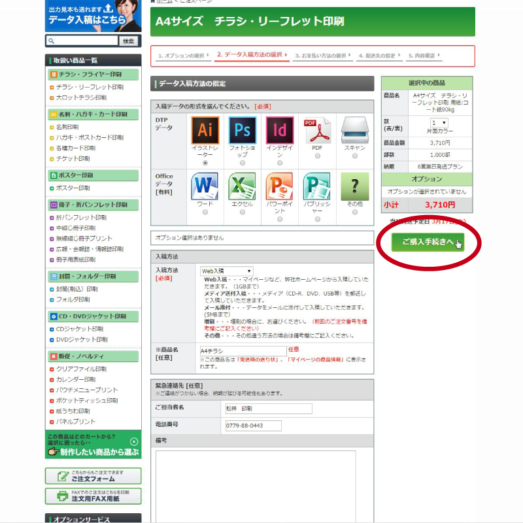Open the データ入稿はこちら upload banner
The height and width of the screenshot is (523, 523).
[93, 16]
